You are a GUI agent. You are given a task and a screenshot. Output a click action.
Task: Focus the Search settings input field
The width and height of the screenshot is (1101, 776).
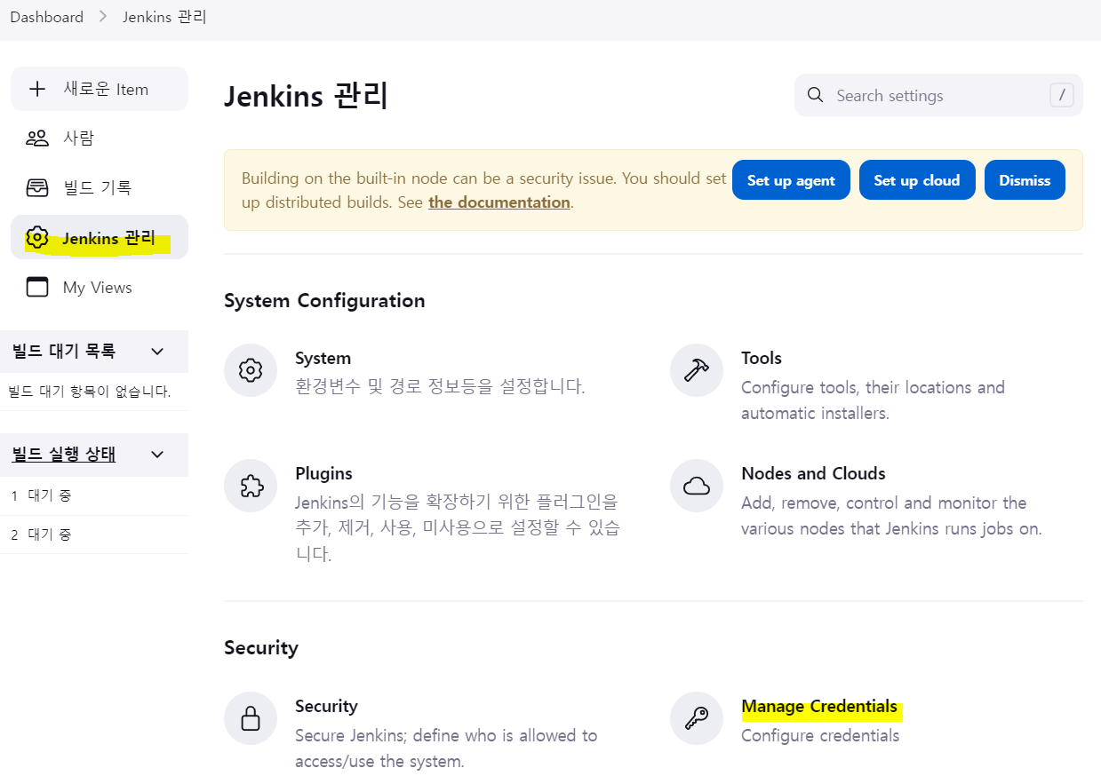coord(938,95)
